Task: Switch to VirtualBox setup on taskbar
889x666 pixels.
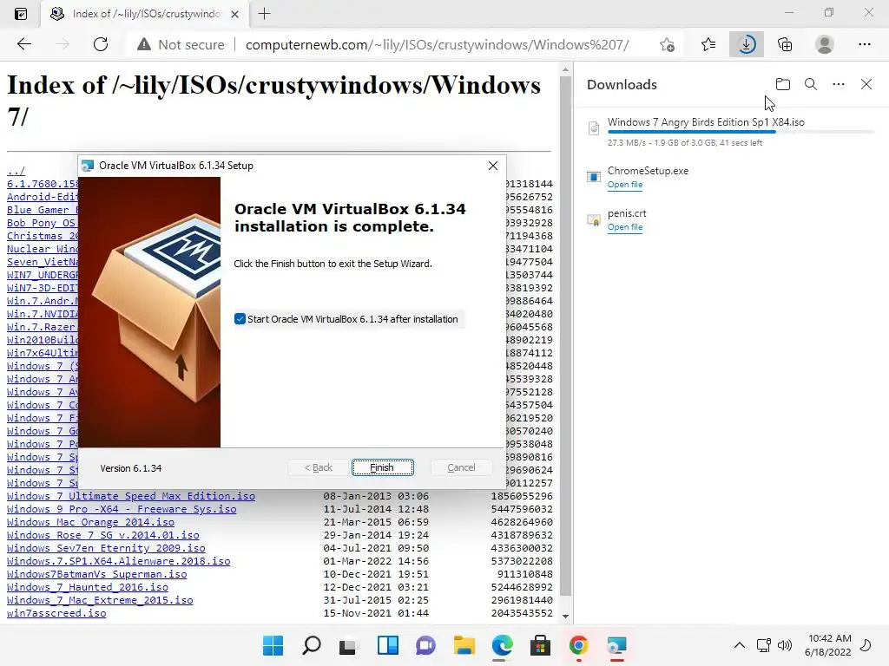Action: tap(617, 645)
